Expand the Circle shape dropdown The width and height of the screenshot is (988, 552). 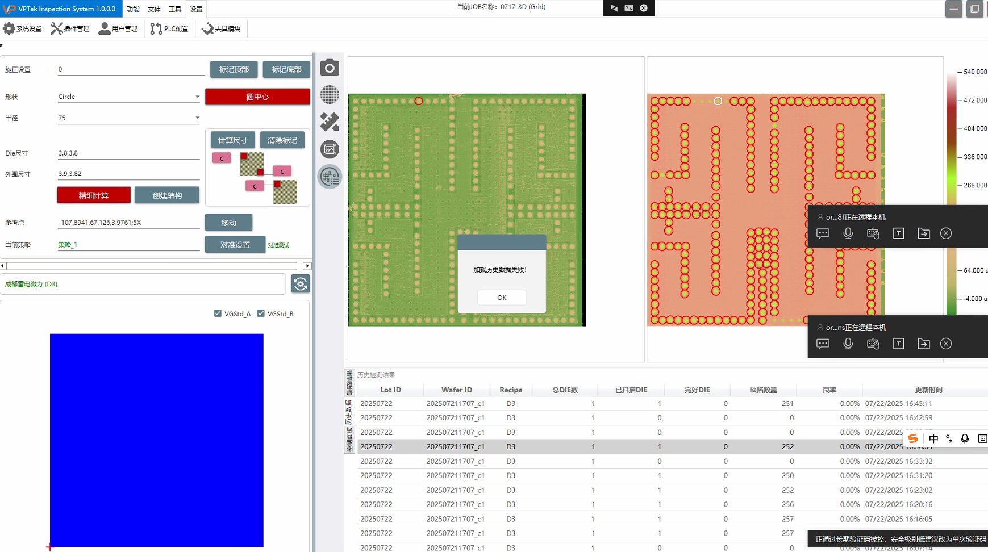(x=197, y=97)
